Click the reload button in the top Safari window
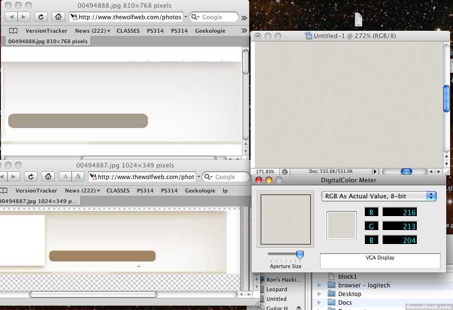Screen dimensions: 453x310 pos(41,17)
